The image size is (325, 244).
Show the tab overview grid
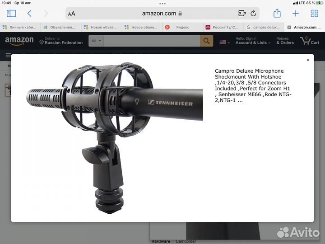(x=315, y=14)
